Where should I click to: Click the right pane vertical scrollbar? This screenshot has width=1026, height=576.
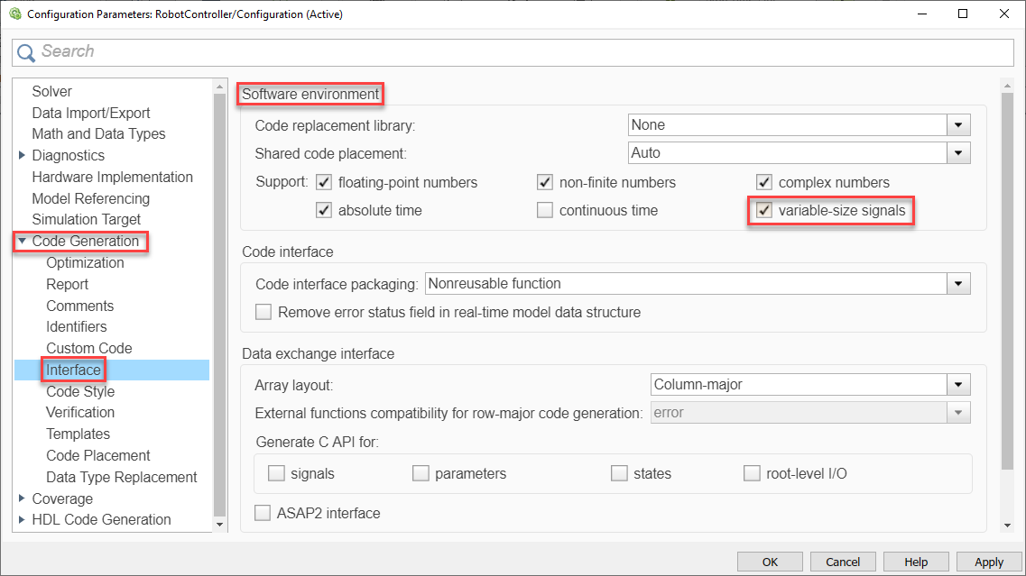[1007, 270]
